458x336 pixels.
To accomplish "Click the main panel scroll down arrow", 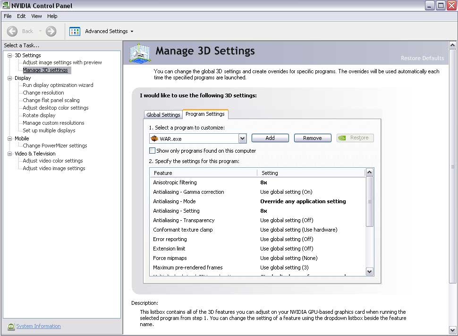I will point(452,330).
